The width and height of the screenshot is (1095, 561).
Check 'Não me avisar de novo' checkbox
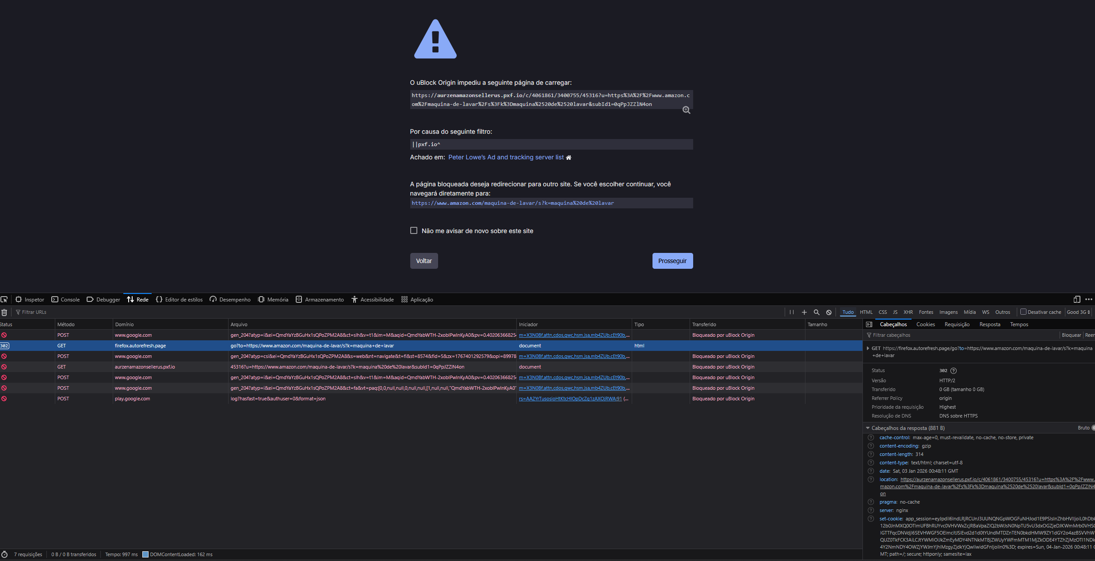click(414, 230)
